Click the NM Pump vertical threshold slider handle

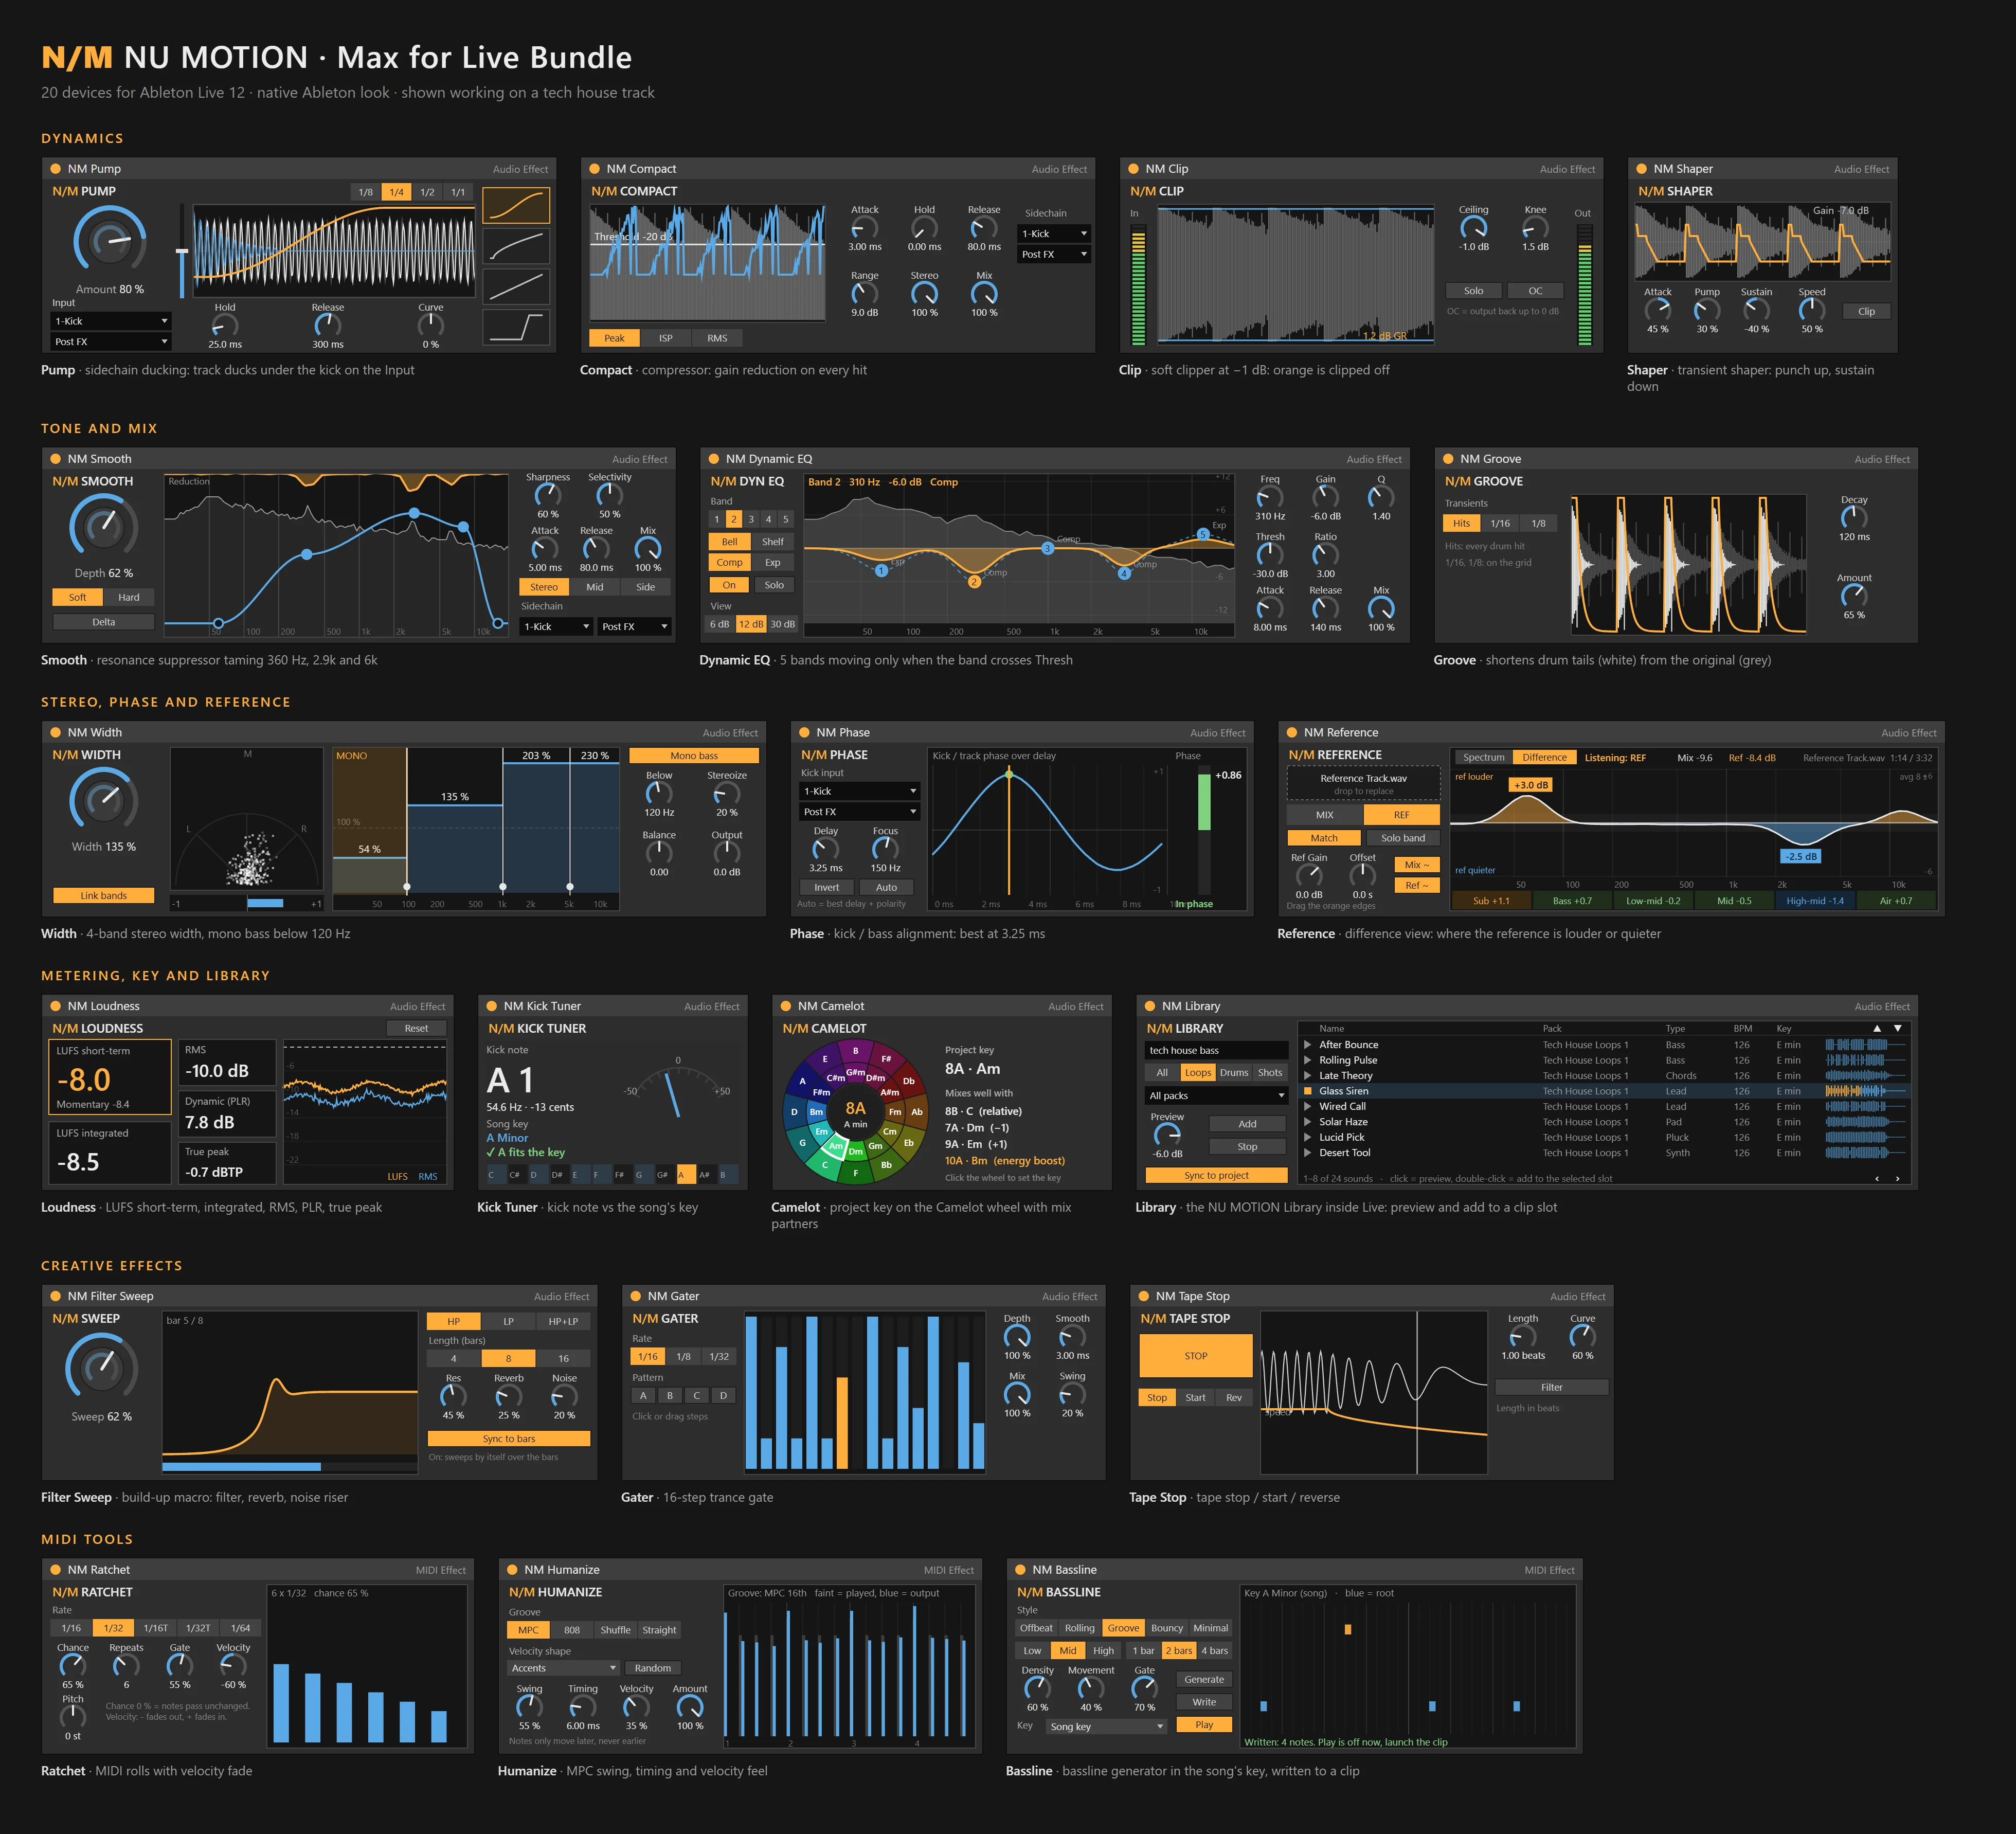coord(182,252)
